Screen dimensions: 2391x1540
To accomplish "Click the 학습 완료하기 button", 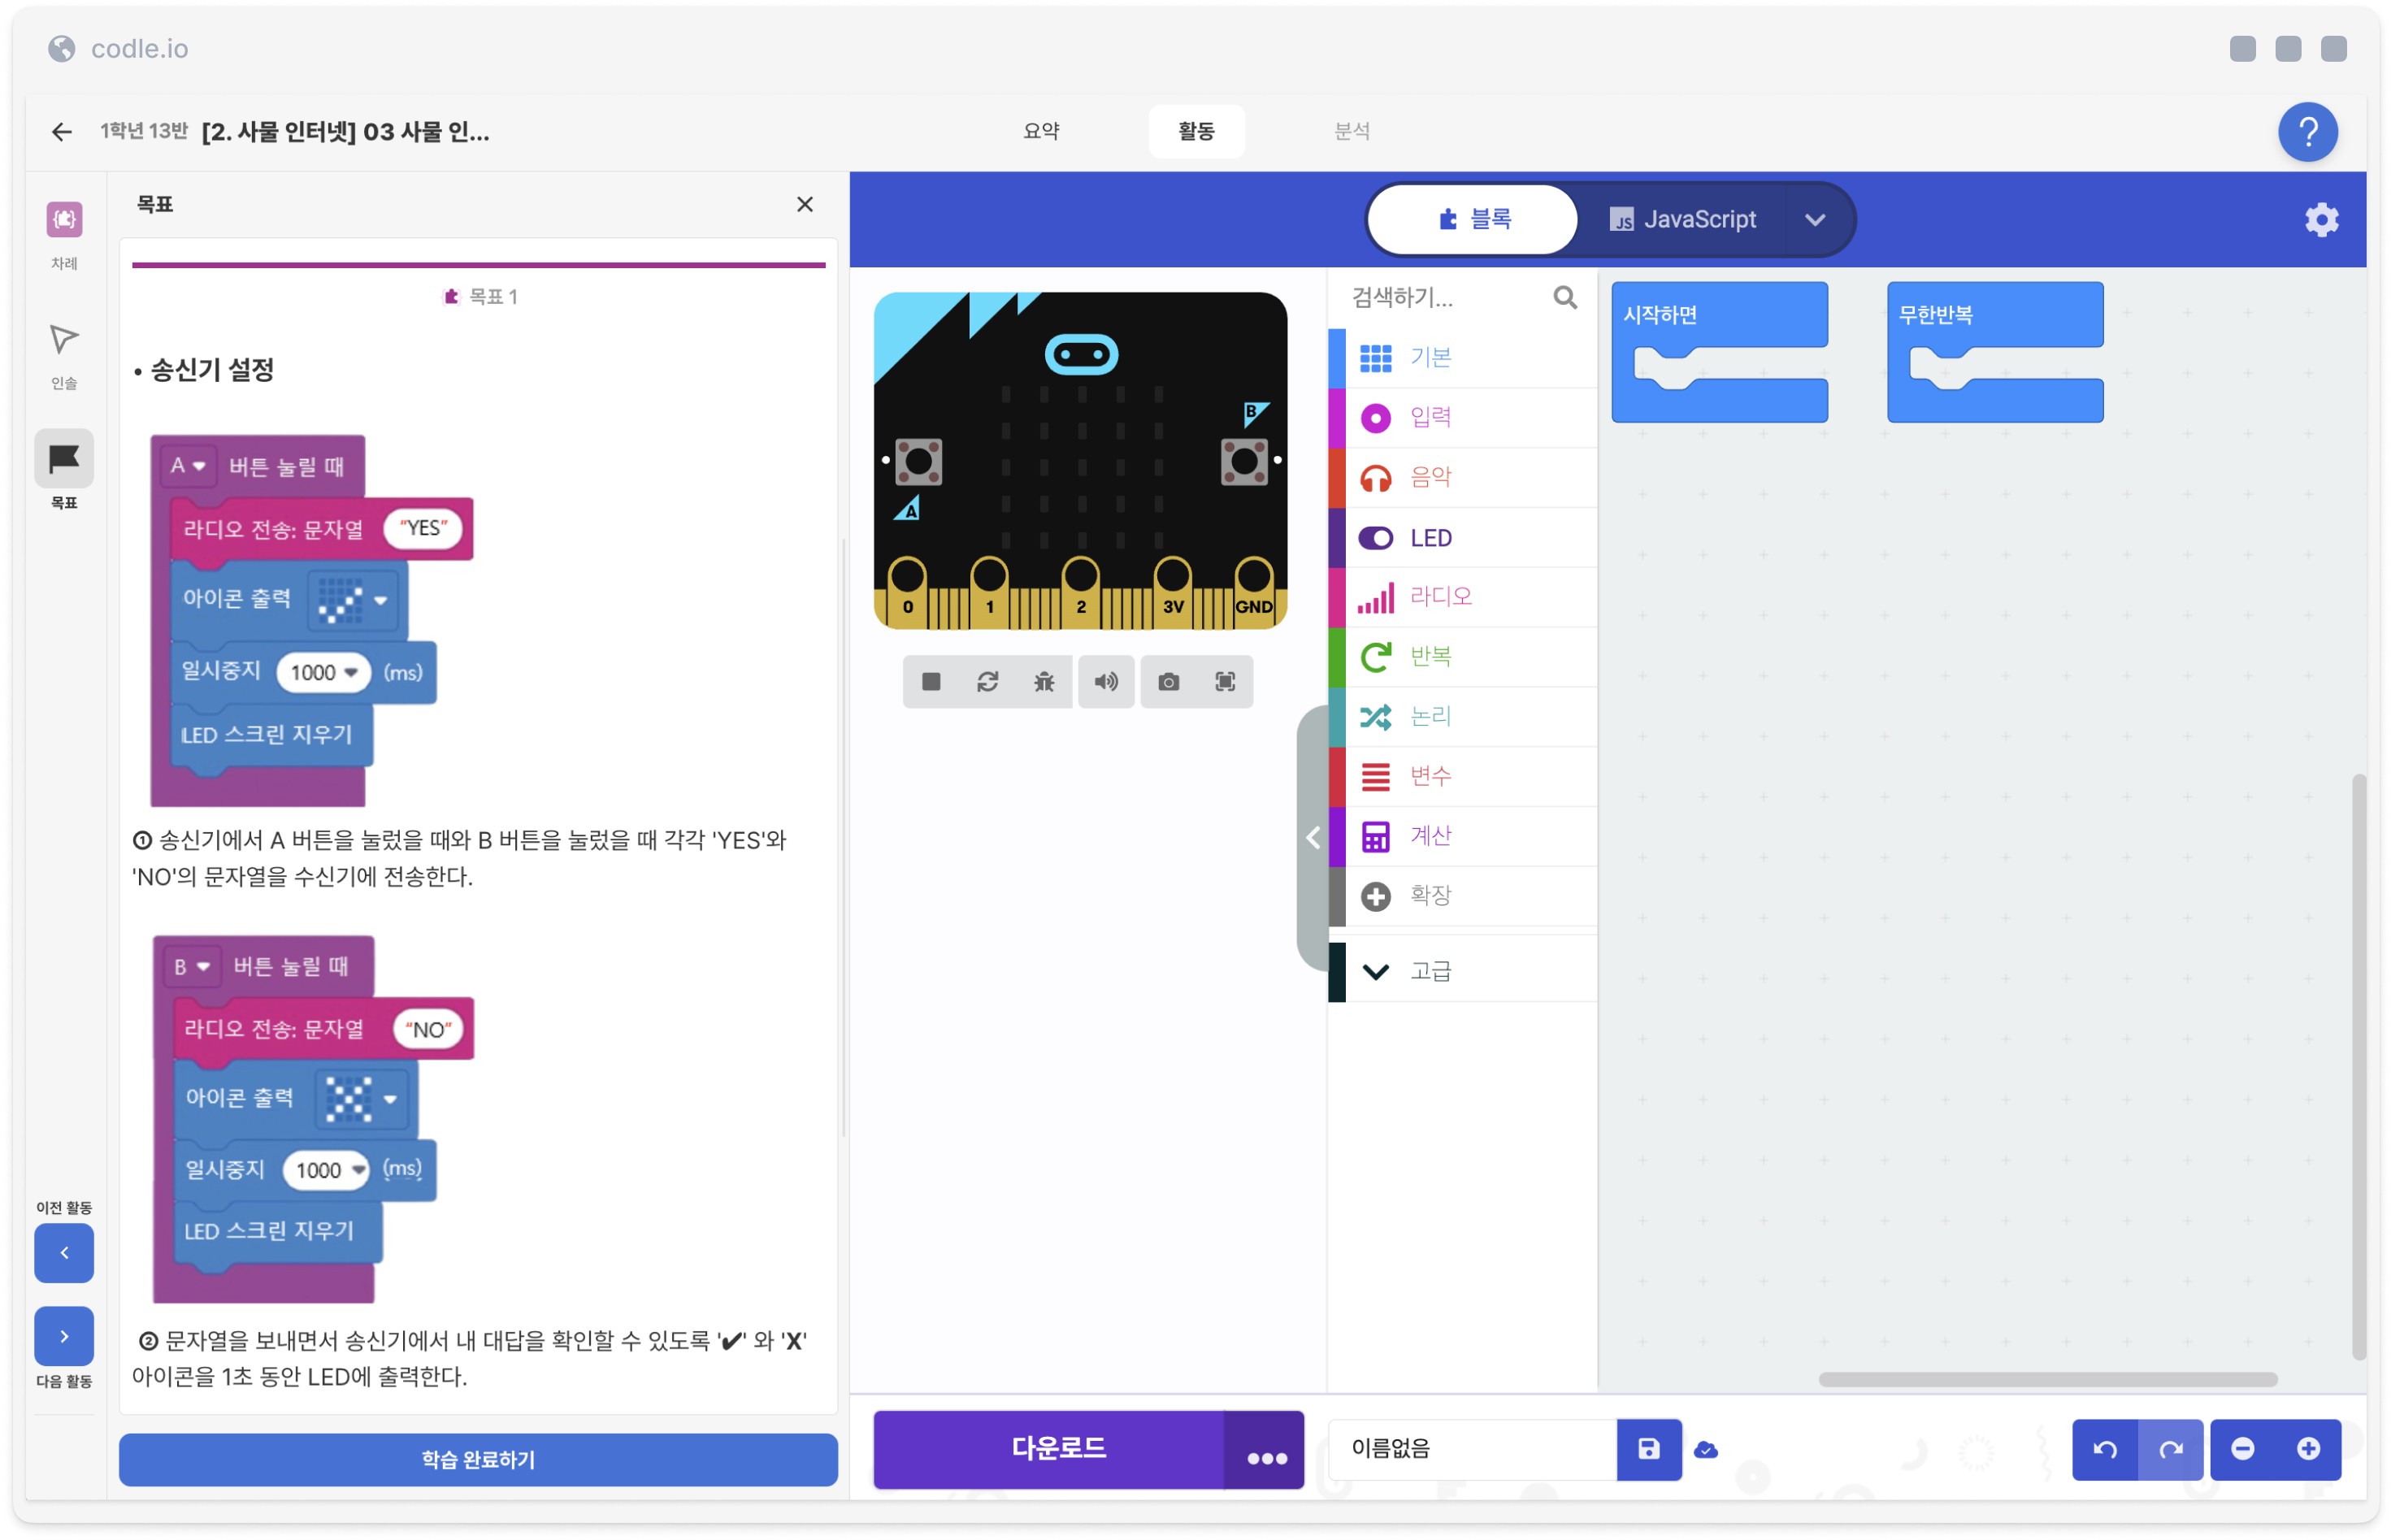I will pyautogui.click(x=478, y=1460).
